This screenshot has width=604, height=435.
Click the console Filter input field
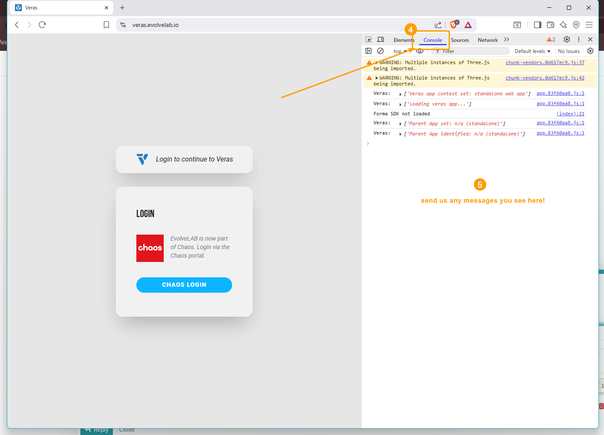pos(470,51)
